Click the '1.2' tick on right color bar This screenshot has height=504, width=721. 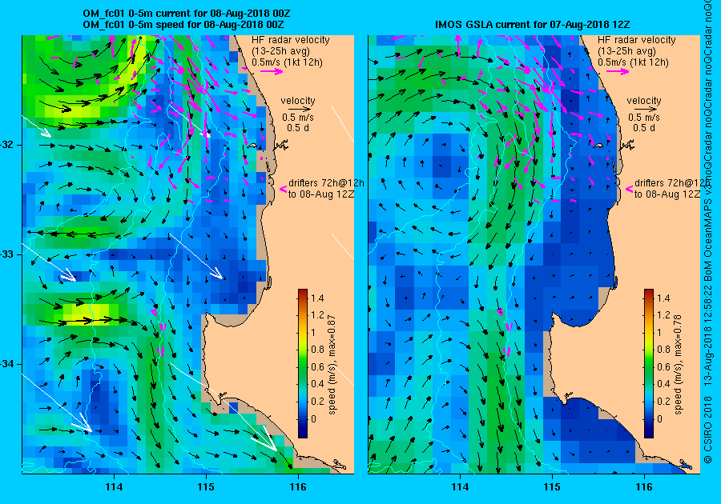[x=663, y=315]
